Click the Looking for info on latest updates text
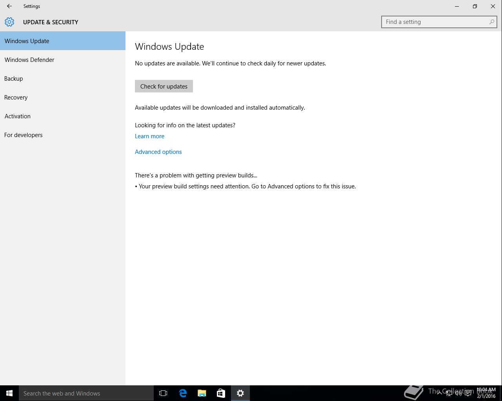The width and height of the screenshot is (502, 401). pyautogui.click(x=185, y=125)
